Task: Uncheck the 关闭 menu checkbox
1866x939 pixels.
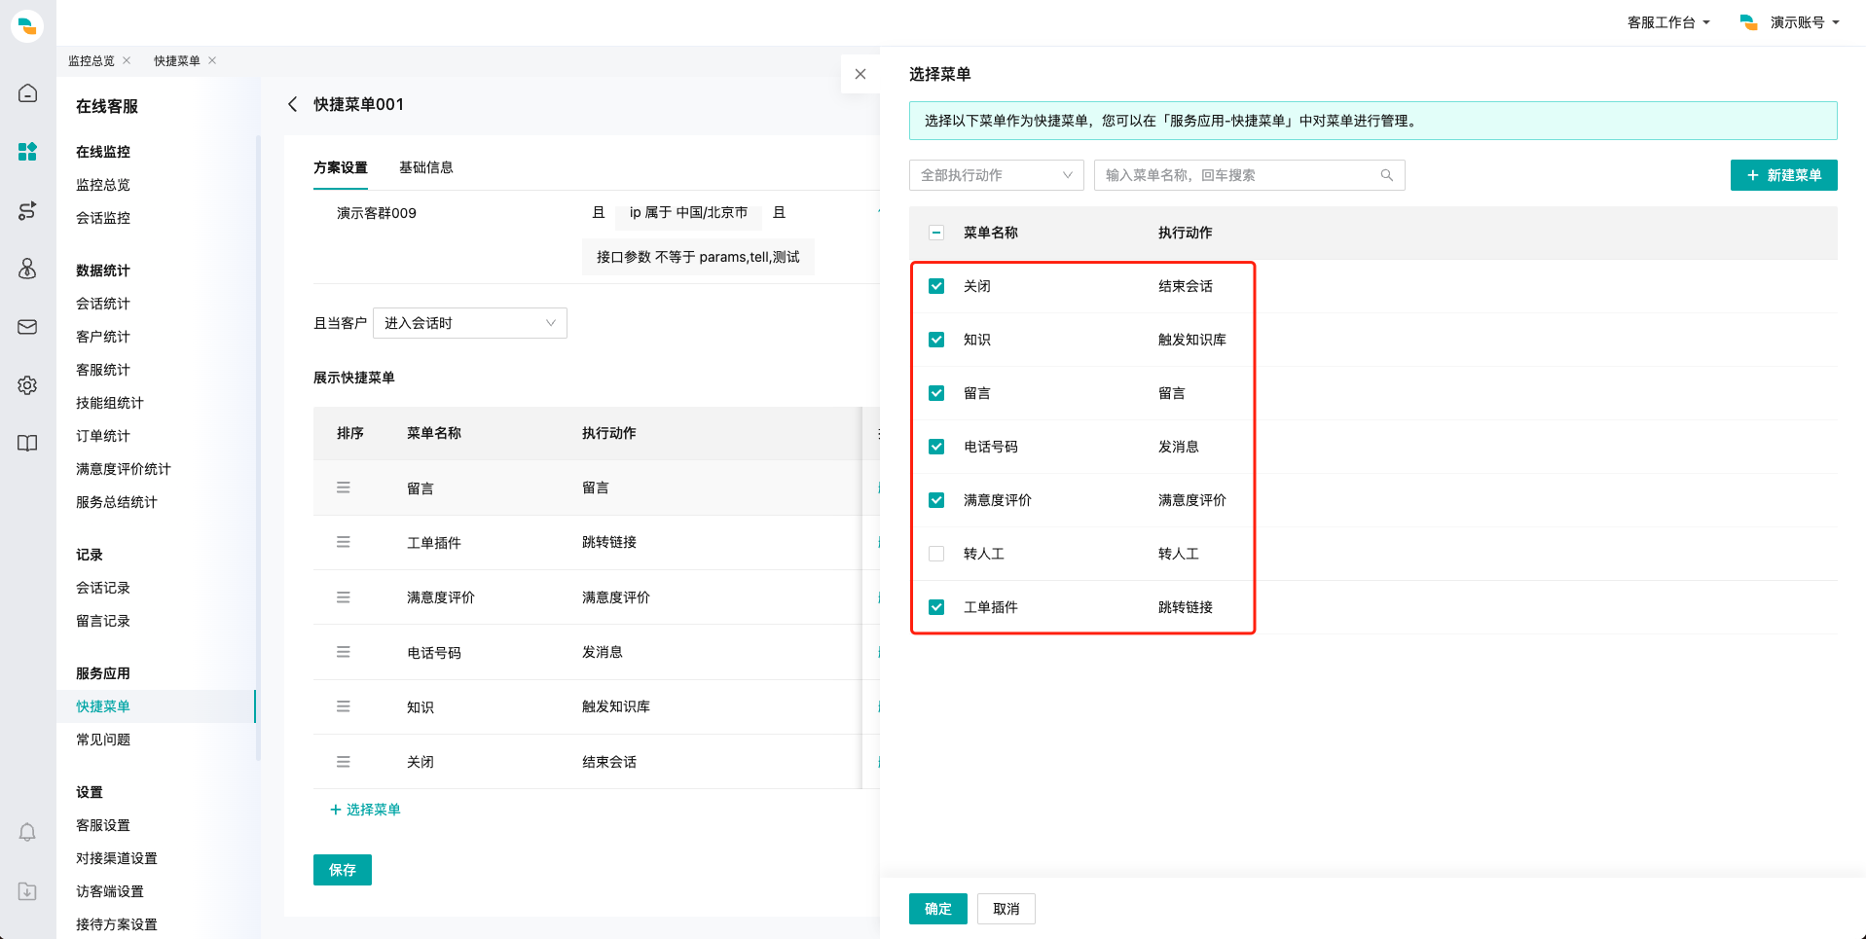Action: 936,286
